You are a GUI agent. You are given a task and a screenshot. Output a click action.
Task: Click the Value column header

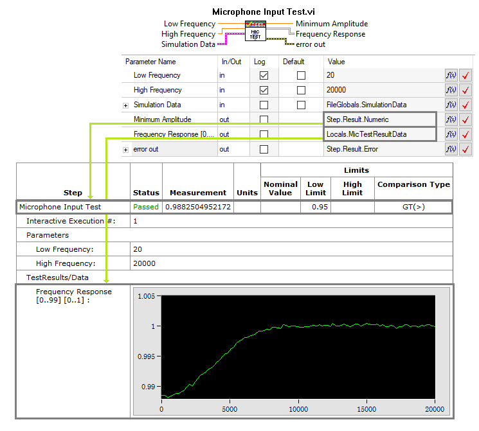point(337,62)
